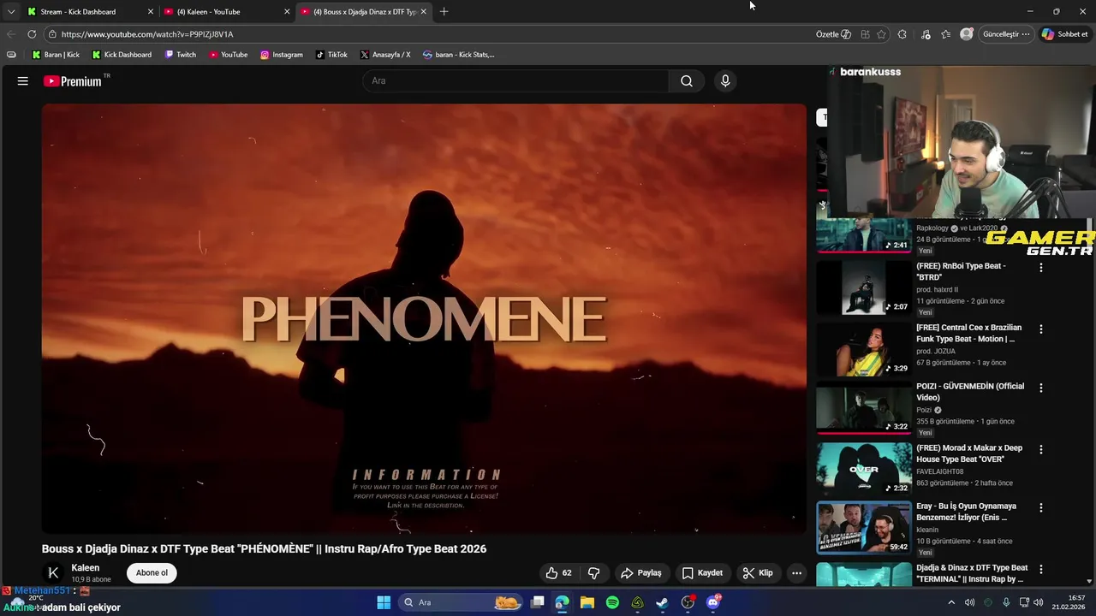Like the video with thumbs-up button

tap(559, 573)
